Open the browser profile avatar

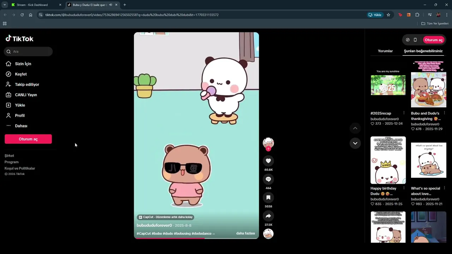click(438, 15)
